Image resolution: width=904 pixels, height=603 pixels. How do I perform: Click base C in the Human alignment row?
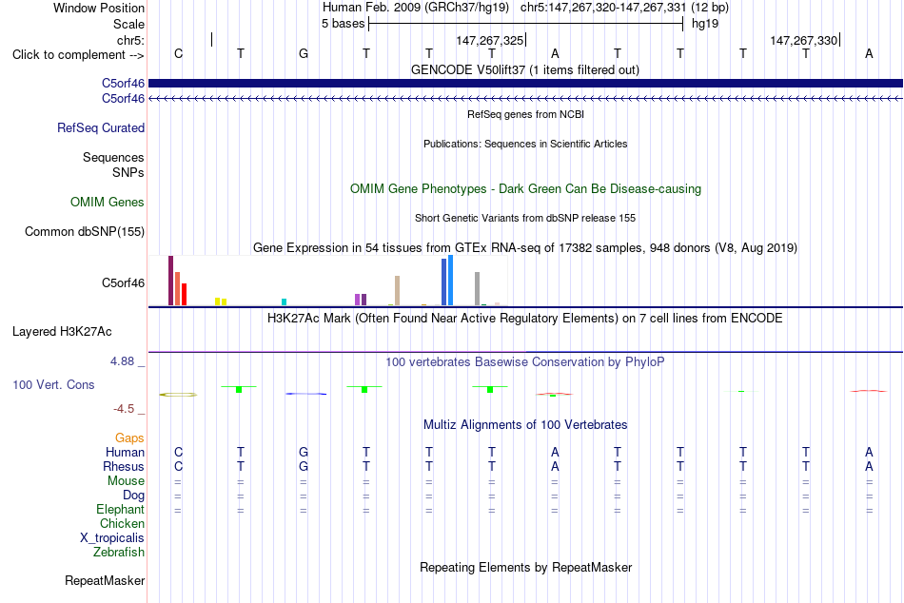178,453
